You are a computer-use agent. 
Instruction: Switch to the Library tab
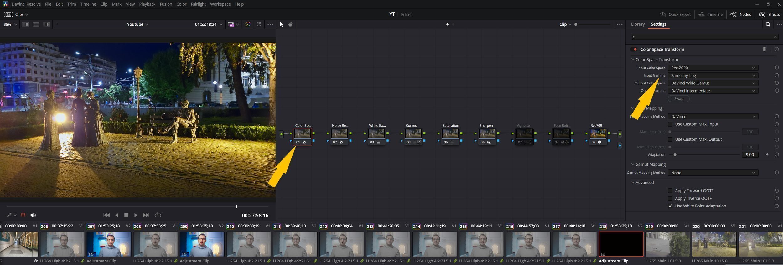click(638, 24)
